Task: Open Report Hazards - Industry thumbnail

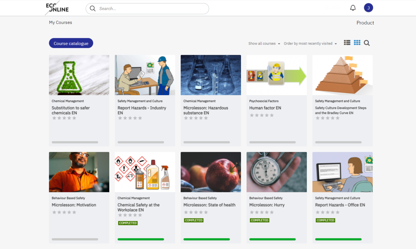Action: coord(145,75)
